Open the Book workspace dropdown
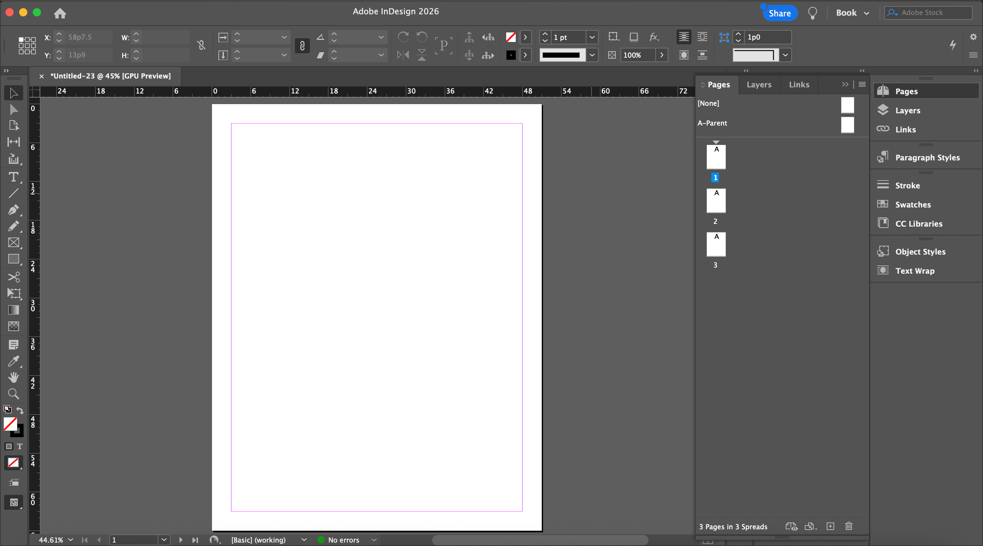Image resolution: width=983 pixels, height=546 pixels. point(852,13)
